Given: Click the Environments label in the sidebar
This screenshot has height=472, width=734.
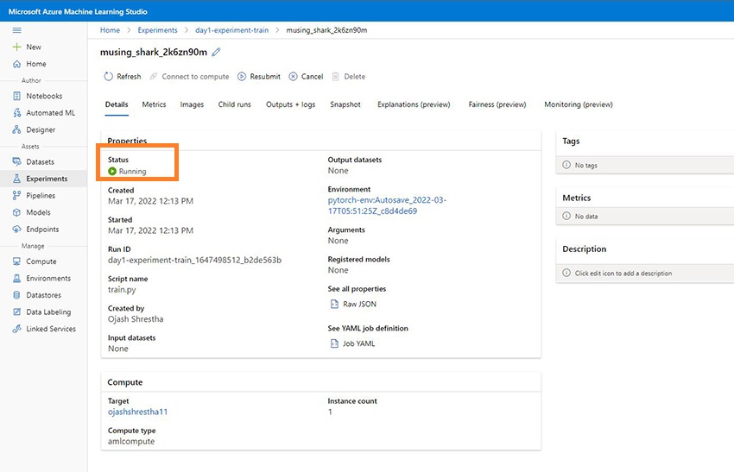Looking at the screenshot, I should (48, 279).
